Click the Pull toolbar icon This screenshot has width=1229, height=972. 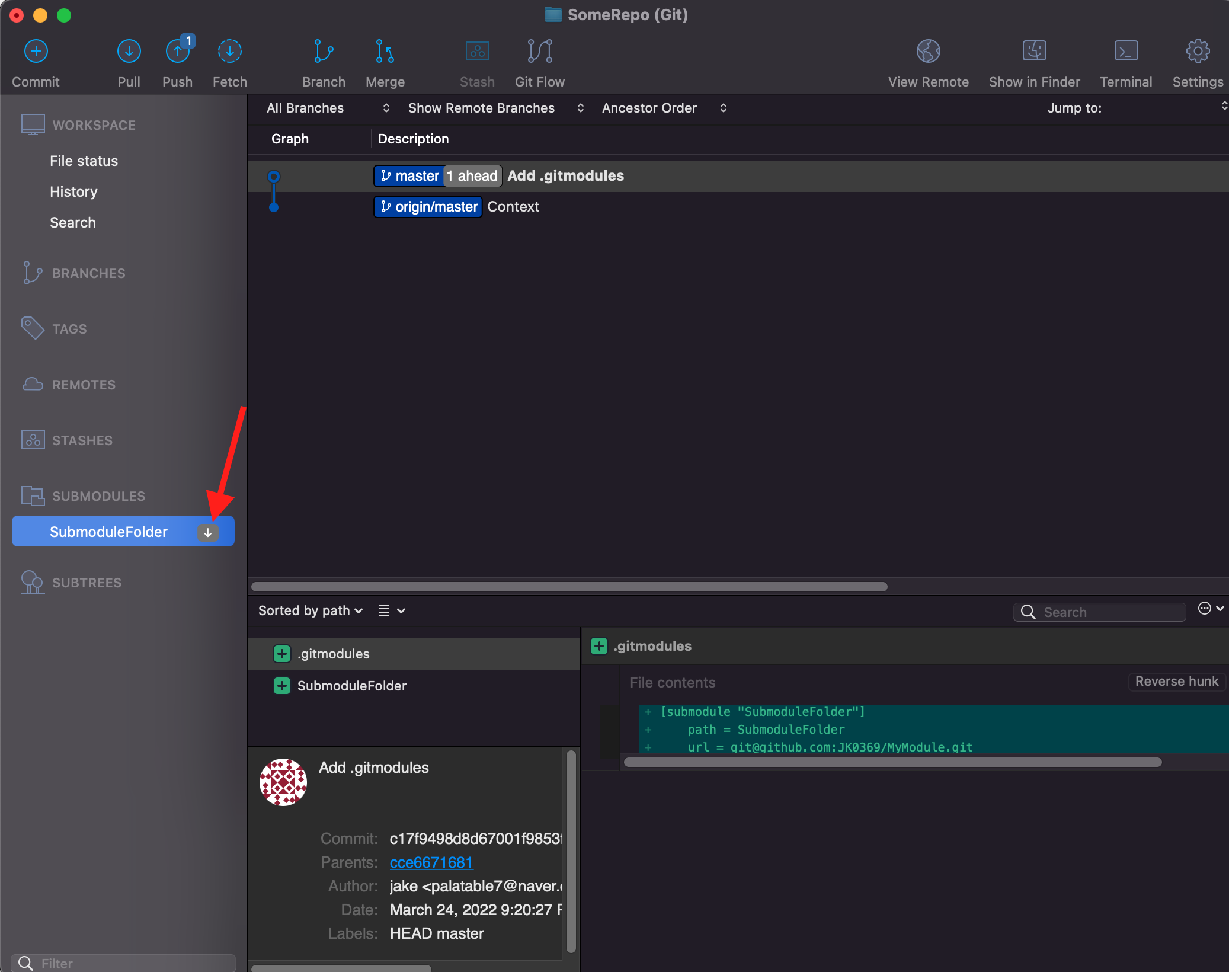pos(129,52)
